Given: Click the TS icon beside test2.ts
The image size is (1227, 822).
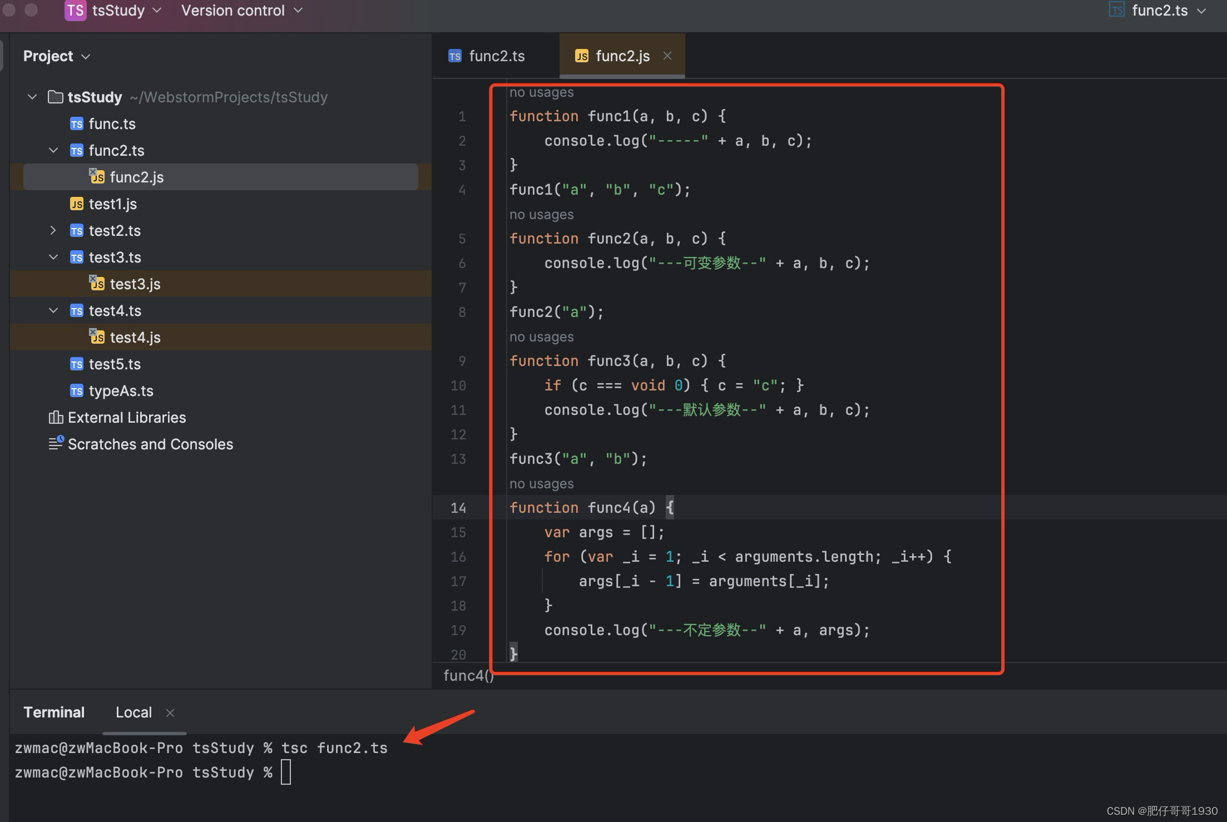Looking at the screenshot, I should [x=77, y=231].
